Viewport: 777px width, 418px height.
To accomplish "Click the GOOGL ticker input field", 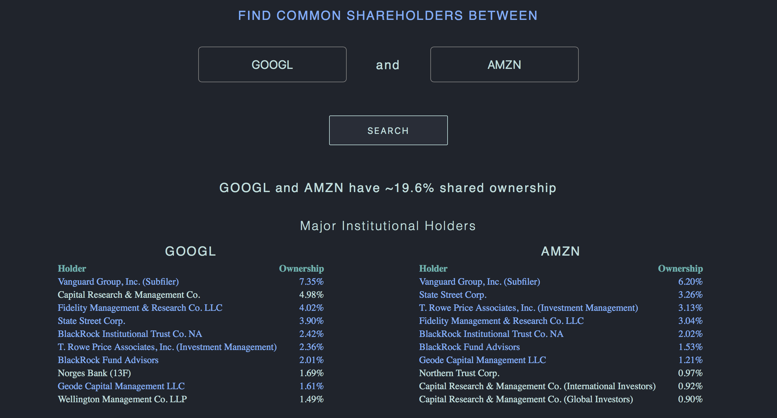I will tap(272, 64).
